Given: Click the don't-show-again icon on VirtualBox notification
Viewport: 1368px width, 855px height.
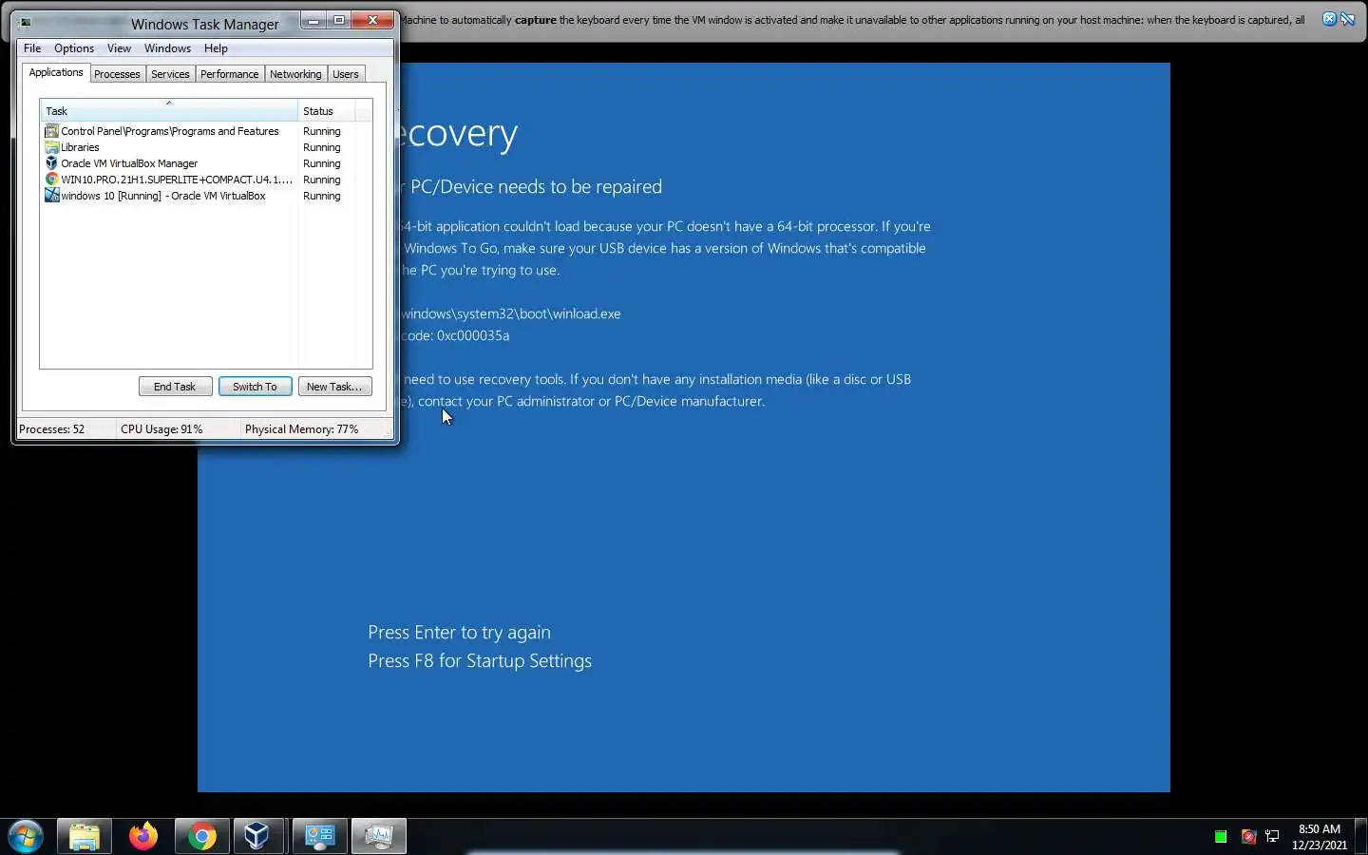Looking at the screenshot, I should click(x=1347, y=19).
